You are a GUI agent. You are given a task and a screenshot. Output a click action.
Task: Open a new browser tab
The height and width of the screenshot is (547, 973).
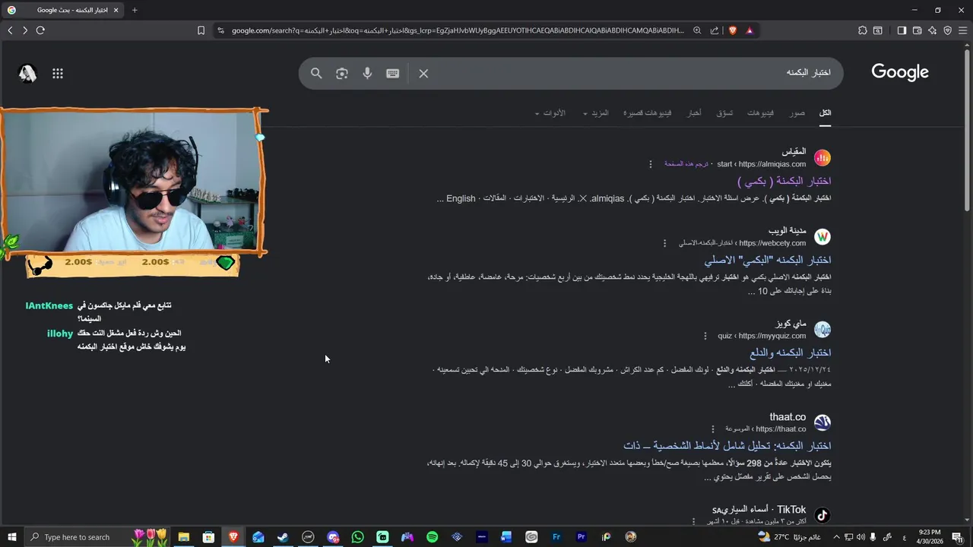[x=135, y=10]
